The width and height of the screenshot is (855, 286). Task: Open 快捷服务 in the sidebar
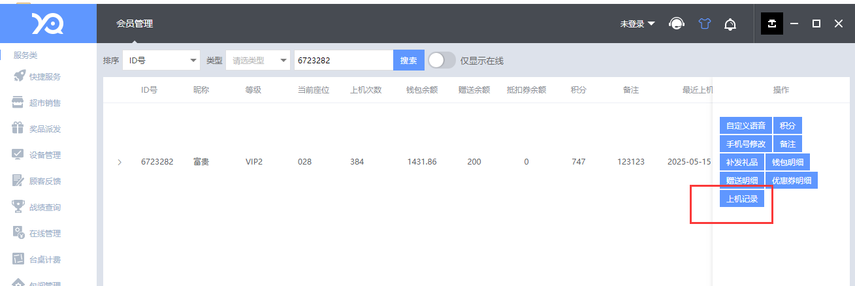[x=45, y=76]
